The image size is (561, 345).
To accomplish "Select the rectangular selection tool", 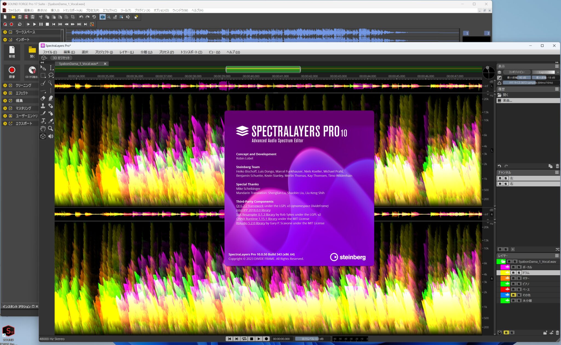I will pyautogui.click(x=43, y=75).
